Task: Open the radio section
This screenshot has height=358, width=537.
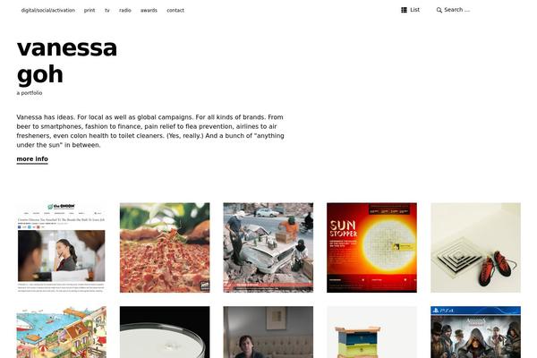Action: (125, 10)
